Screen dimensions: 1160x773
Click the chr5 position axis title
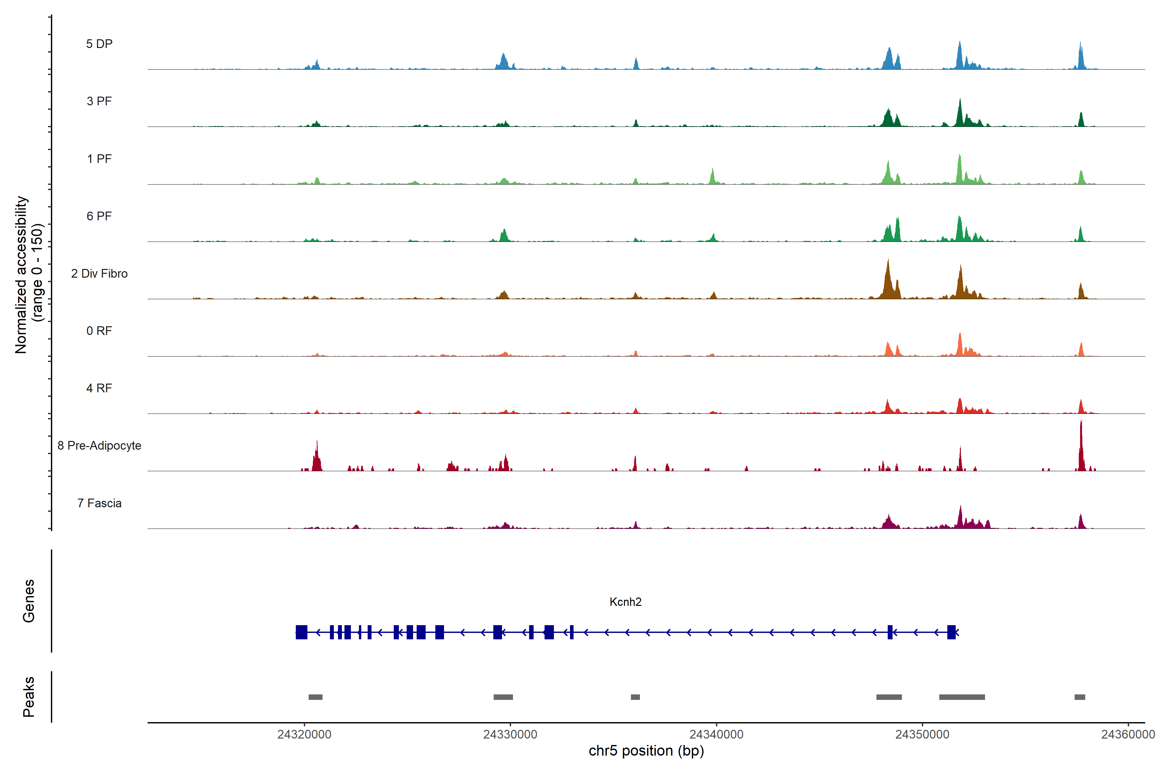tap(646, 751)
